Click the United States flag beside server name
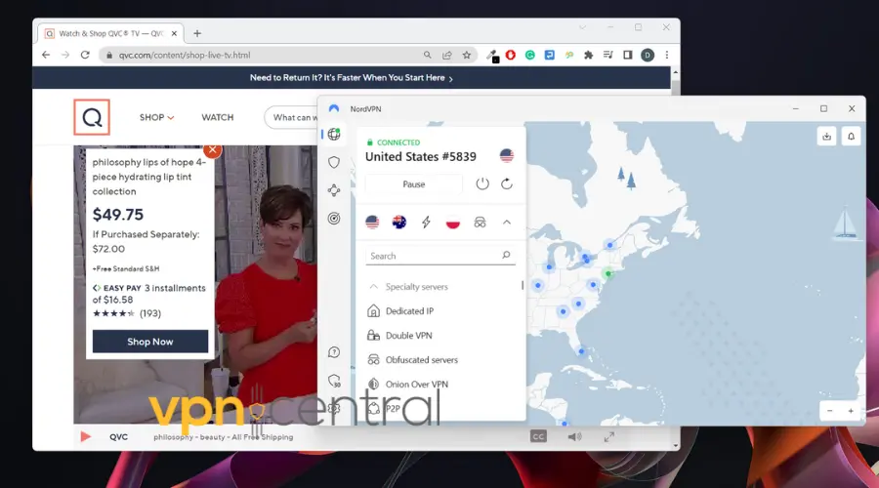The image size is (879, 488). tap(507, 156)
